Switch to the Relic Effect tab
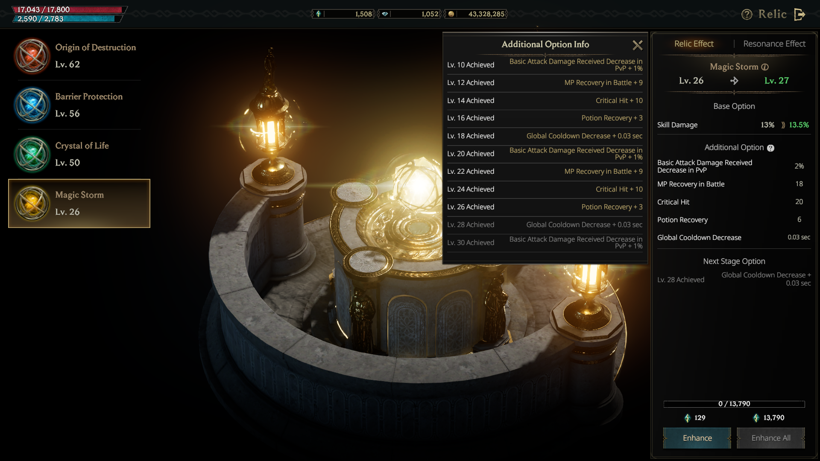The height and width of the screenshot is (461, 820). point(694,44)
